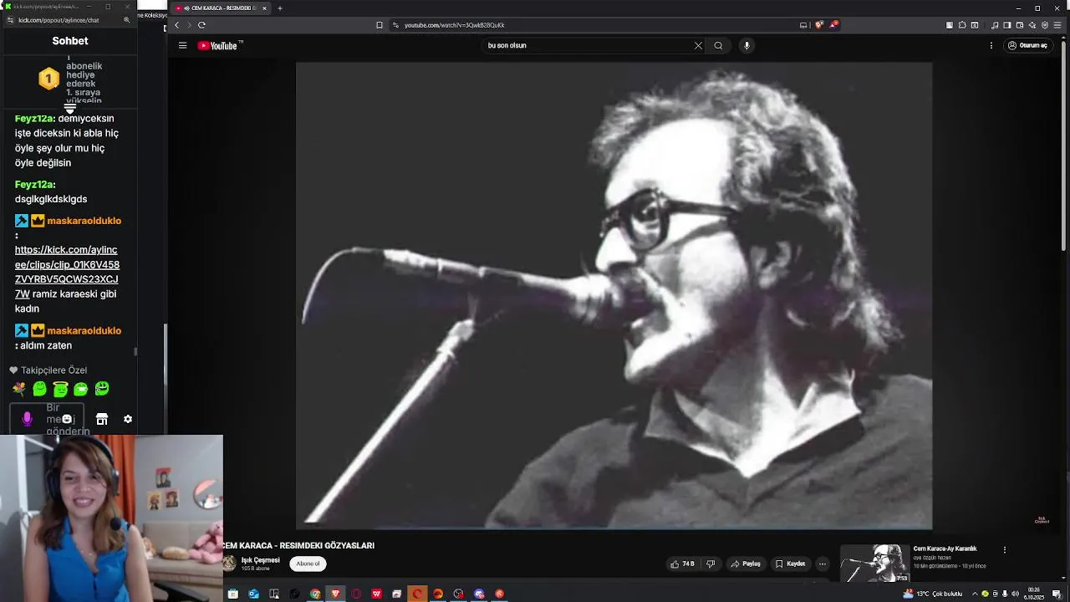This screenshot has height=602, width=1070.
Task: Open the Chrome taskbar icon
Action: [315, 594]
